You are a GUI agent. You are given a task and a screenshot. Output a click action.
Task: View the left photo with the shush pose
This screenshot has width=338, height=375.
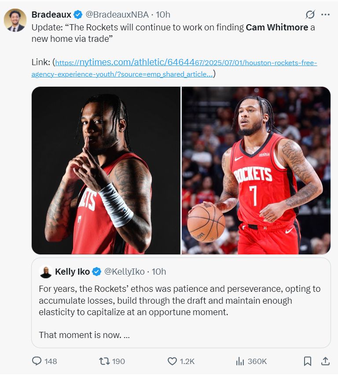point(106,170)
